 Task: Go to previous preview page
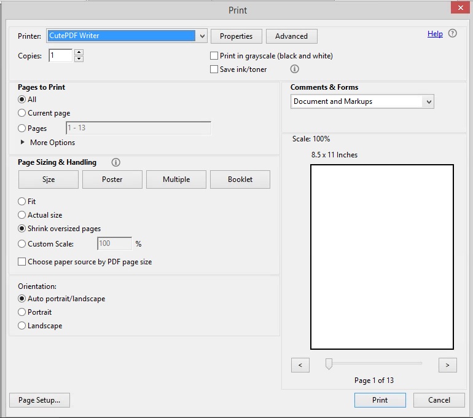pos(300,365)
